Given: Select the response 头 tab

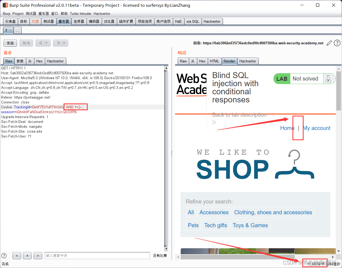Looking at the screenshot, I should tap(193, 61).
